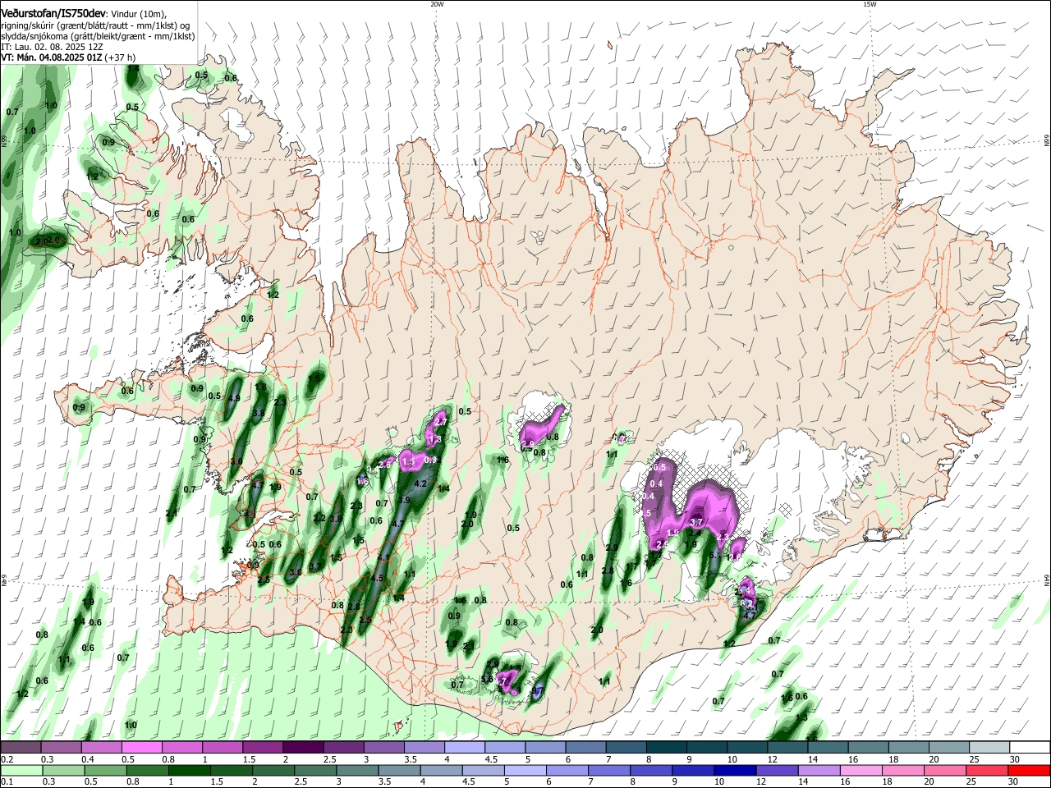
Task: Click the 'VT: Mán. 04.08.2025 01Z (+37 h)' line
Action: click(x=68, y=57)
